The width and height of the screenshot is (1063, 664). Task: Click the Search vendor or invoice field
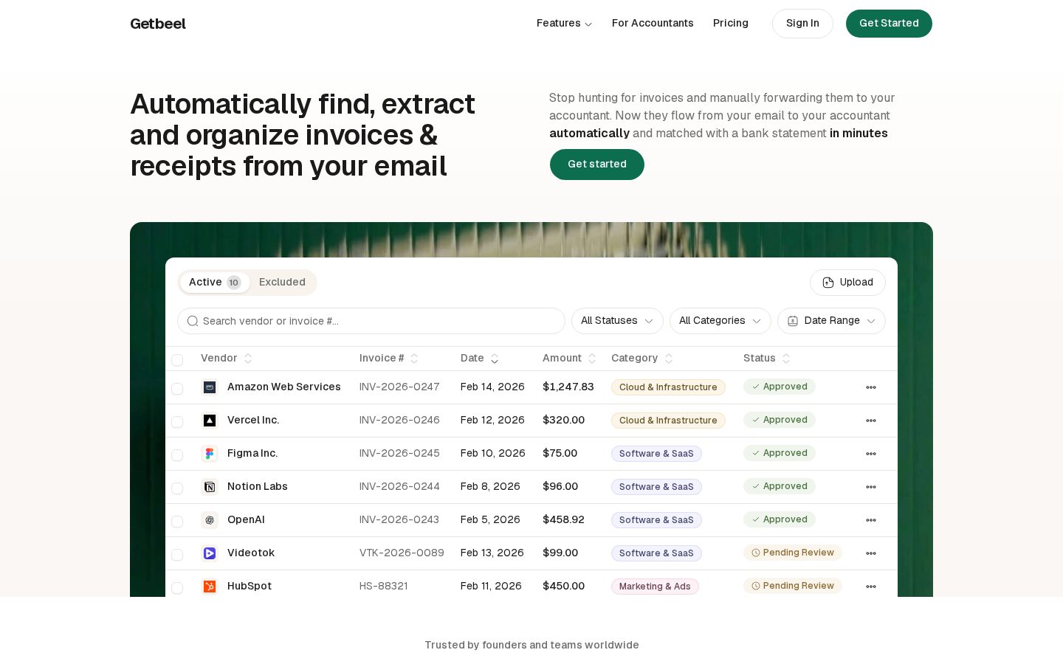pyautogui.click(x=371, y=321)
